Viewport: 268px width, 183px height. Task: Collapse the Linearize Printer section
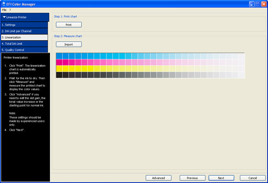pyautogui.click(x=25, y=17)
